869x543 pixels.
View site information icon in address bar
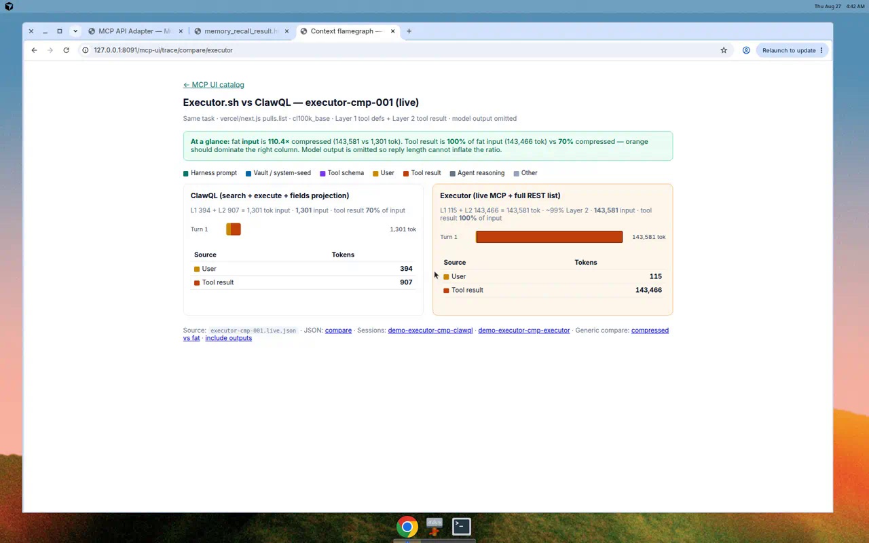[x=86, y=50]
